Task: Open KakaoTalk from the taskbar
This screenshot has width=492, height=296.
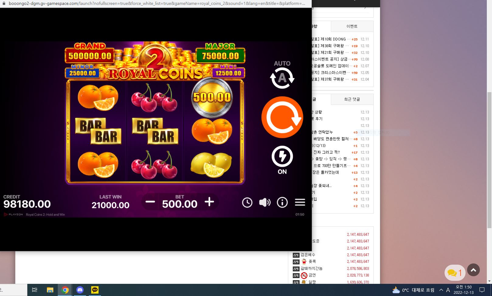Action: tap(95, 290)
